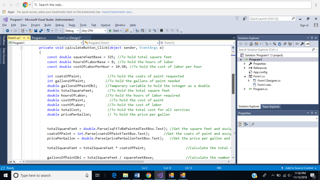Select App.config in Solution Explorer
This screenshot has width=320, height=180.
pyautogui.click(x=260, y=72)
